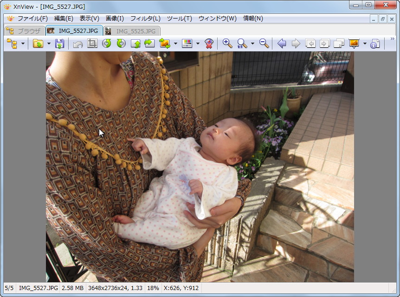
Task: Click the Resize image icon
Action: point(165,44)
